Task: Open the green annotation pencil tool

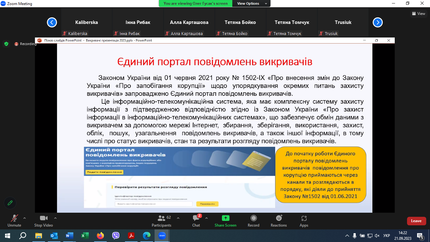Action: pos(10,203)
